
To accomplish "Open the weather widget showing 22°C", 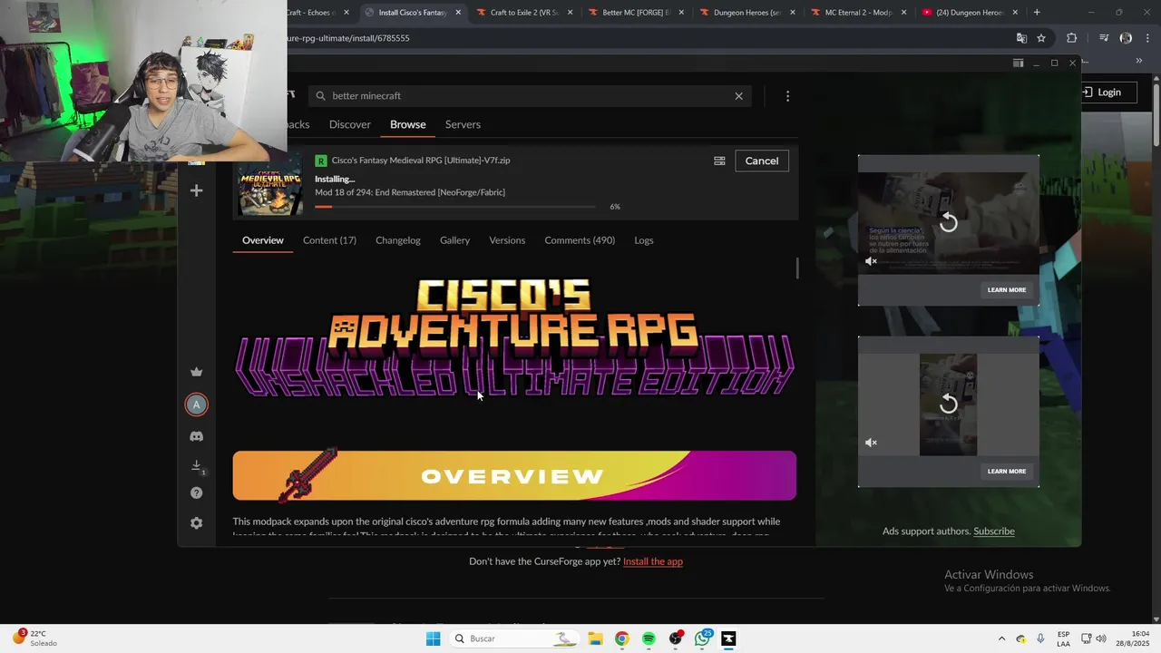I will point(34,638).
